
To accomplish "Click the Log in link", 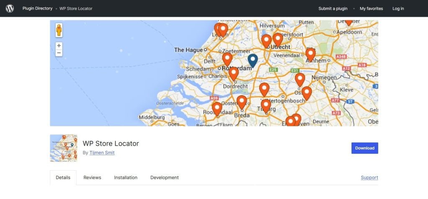I will point(398,8).
